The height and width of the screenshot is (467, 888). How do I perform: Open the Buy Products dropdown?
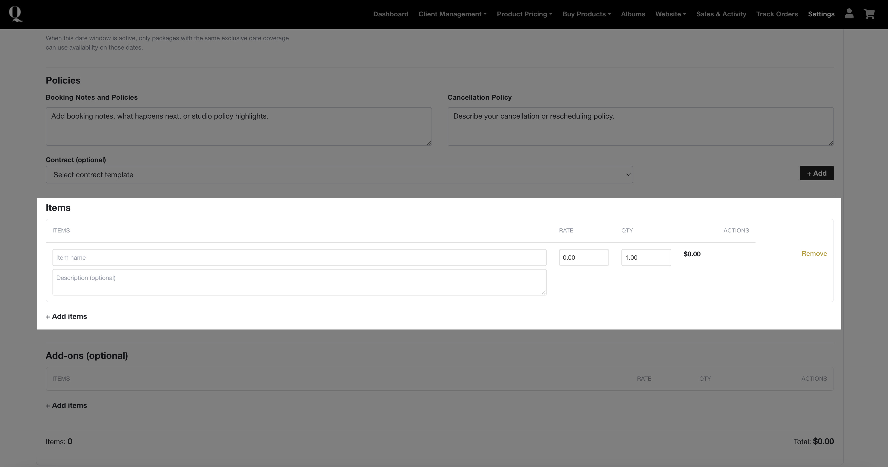586,14
